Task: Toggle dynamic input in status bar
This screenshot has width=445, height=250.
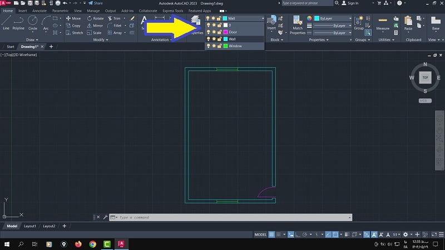Action: tap(291, 234)
